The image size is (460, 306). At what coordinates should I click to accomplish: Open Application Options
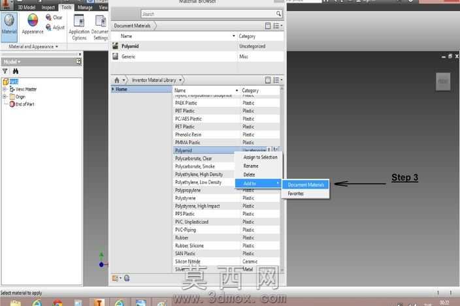[x=79, y=27]
